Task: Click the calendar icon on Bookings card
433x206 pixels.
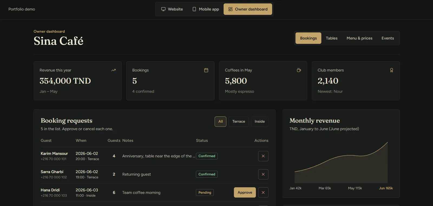Action: click(206, 70)
